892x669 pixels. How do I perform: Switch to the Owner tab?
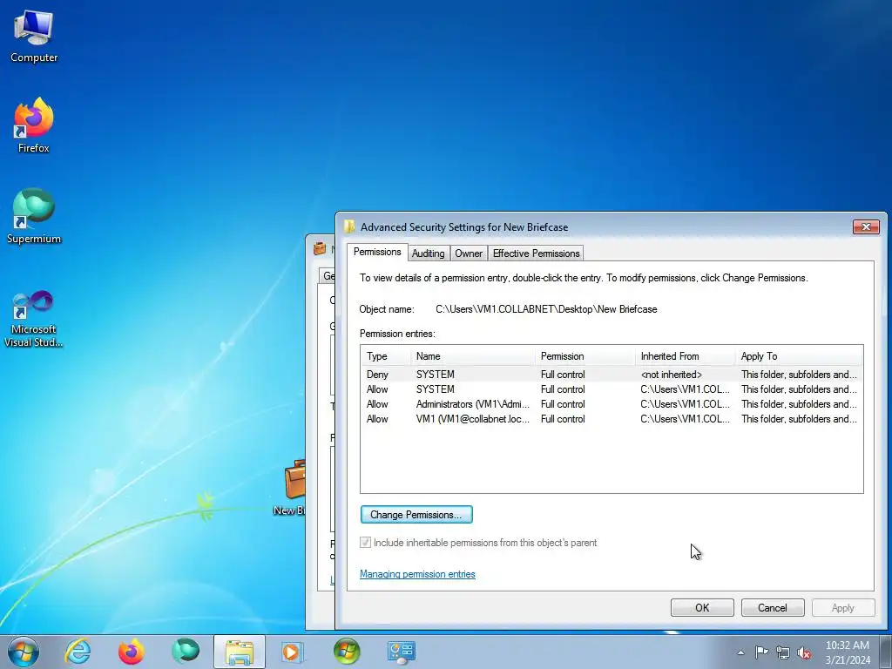469,253
